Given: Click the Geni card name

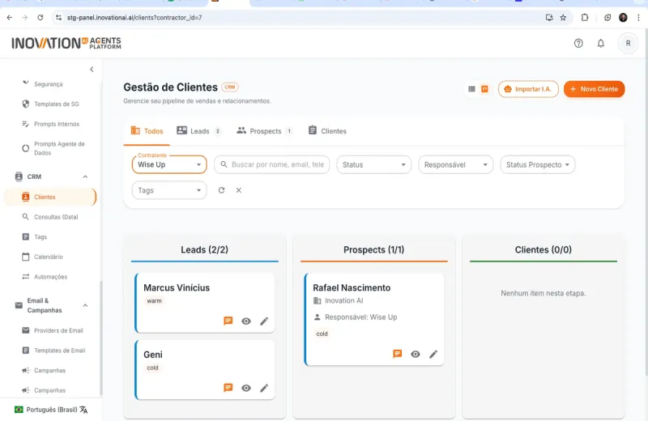Looking at the screenshot, I should click(153, 355).
